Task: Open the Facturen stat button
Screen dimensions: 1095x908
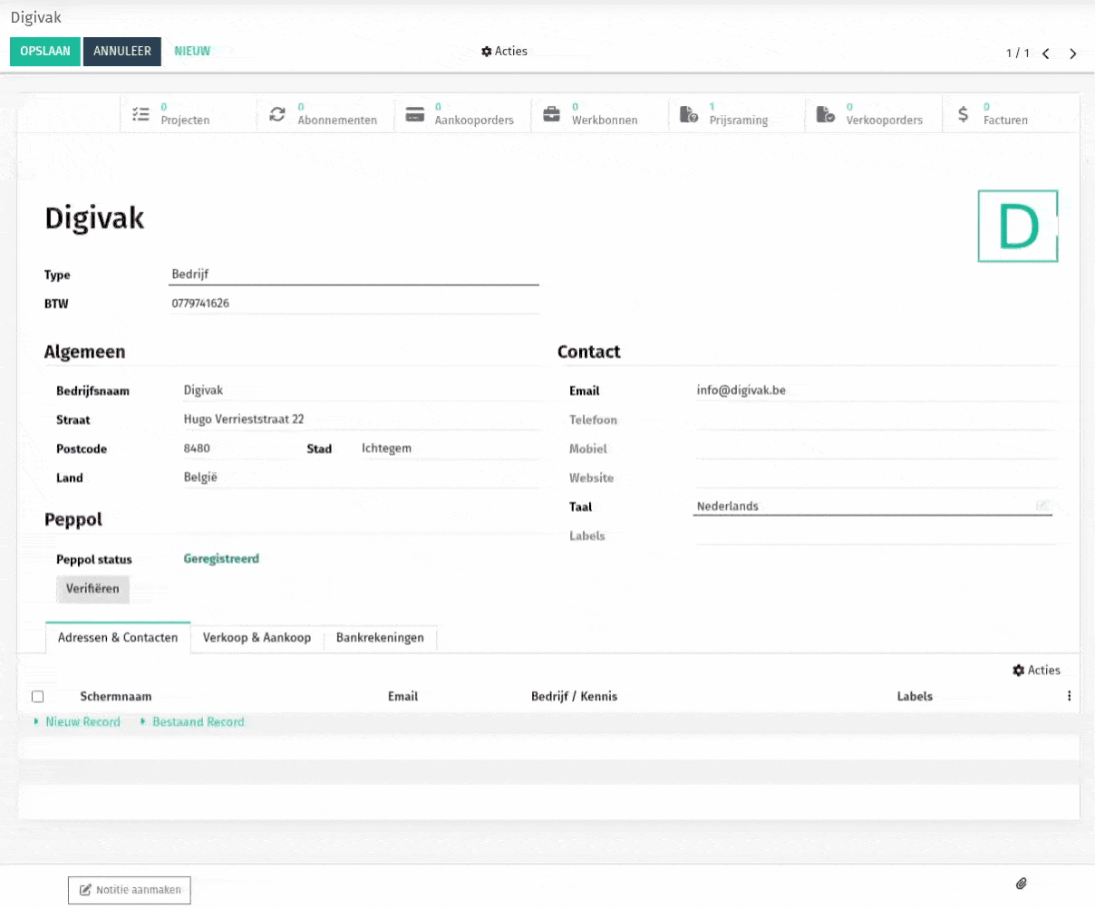Action: (x=1011, y=114)
